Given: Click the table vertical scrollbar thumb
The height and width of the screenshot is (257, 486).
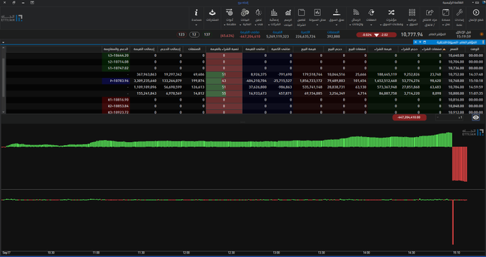Looking at the screenshot, I should tap(4, 78).
